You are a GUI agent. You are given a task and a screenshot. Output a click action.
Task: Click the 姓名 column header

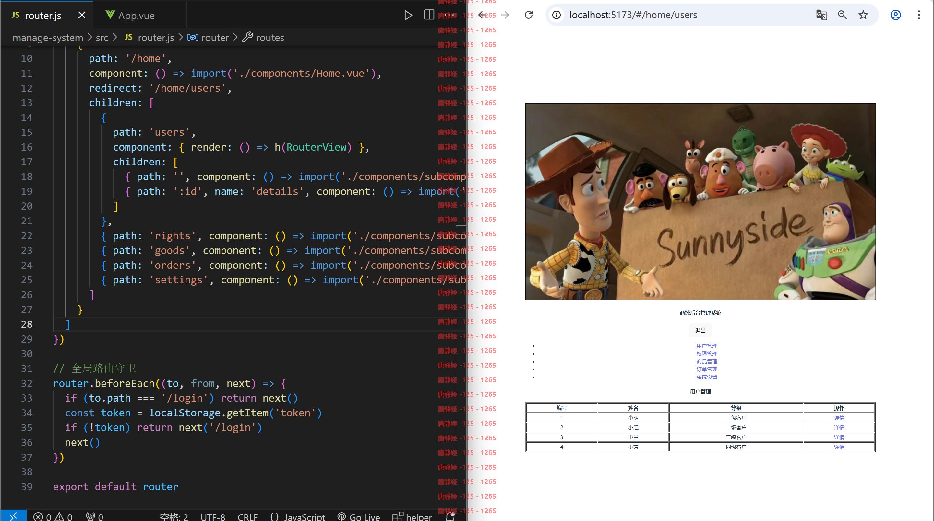633,408
